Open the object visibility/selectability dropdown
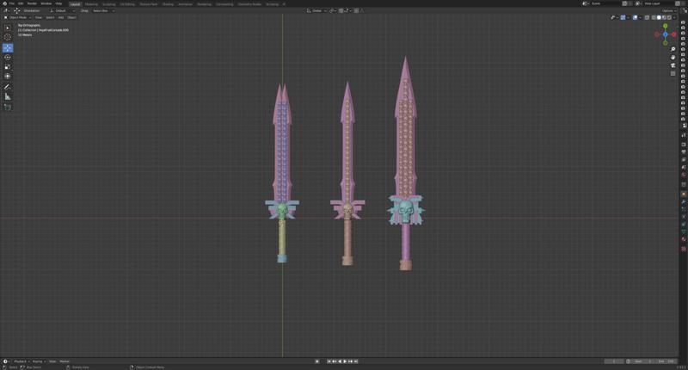Screen dimensions: 688x370 [x=614, y=17]
